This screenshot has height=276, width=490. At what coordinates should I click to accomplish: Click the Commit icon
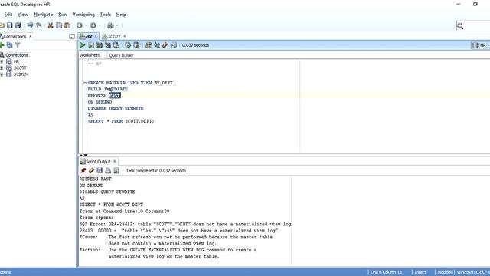click(128, 45)
